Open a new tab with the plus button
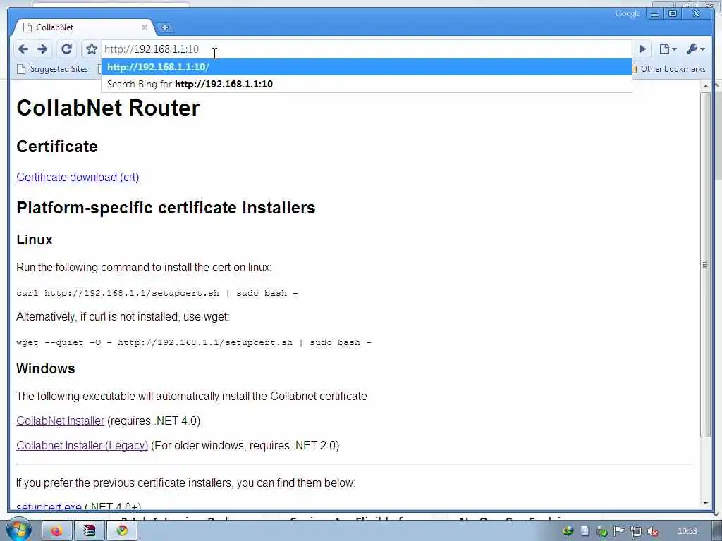The height and width of the screenshot is (541, 722). 164,27
